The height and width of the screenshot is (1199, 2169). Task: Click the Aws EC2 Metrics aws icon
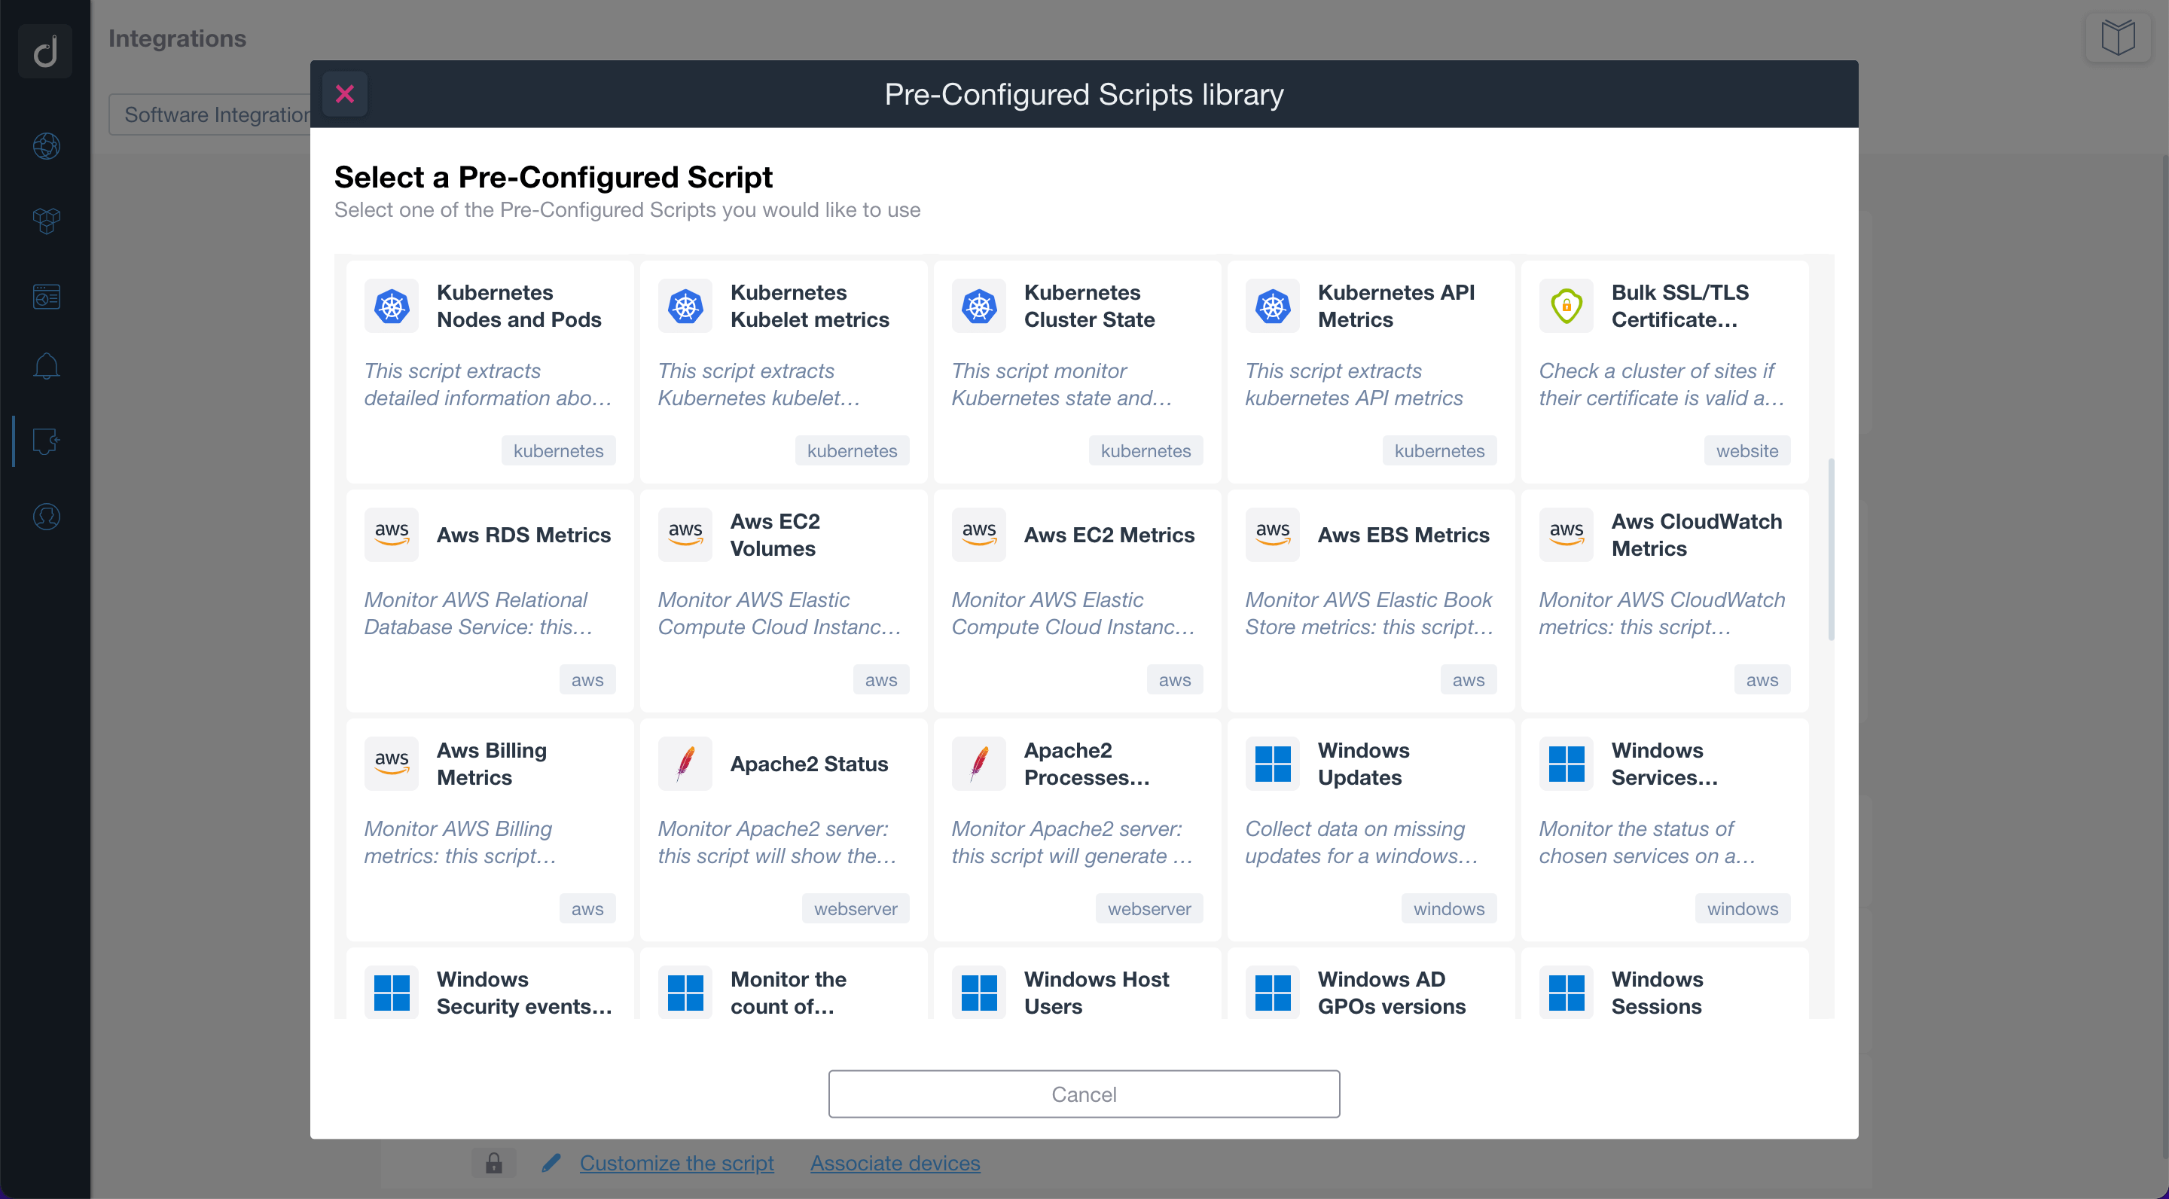pyautogui.click(x=979, y=535)
